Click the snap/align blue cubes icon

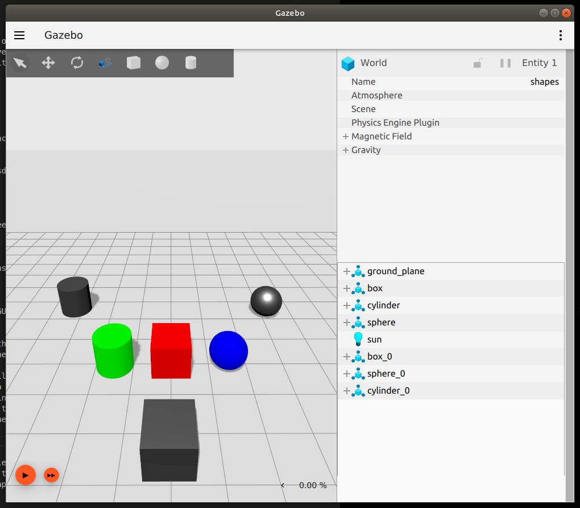click(x=105, y=63)
